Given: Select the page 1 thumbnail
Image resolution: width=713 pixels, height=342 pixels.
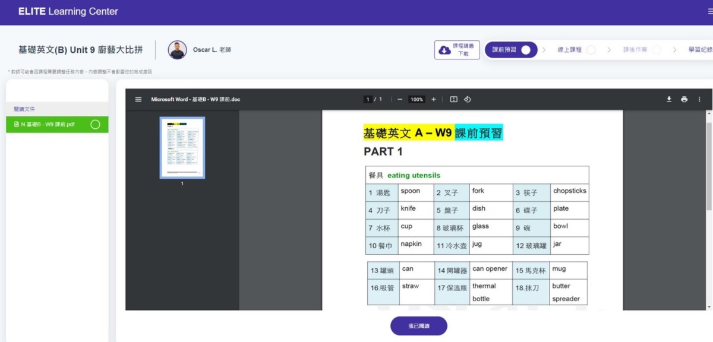Looking at the screenshot, I should [182, 148].
